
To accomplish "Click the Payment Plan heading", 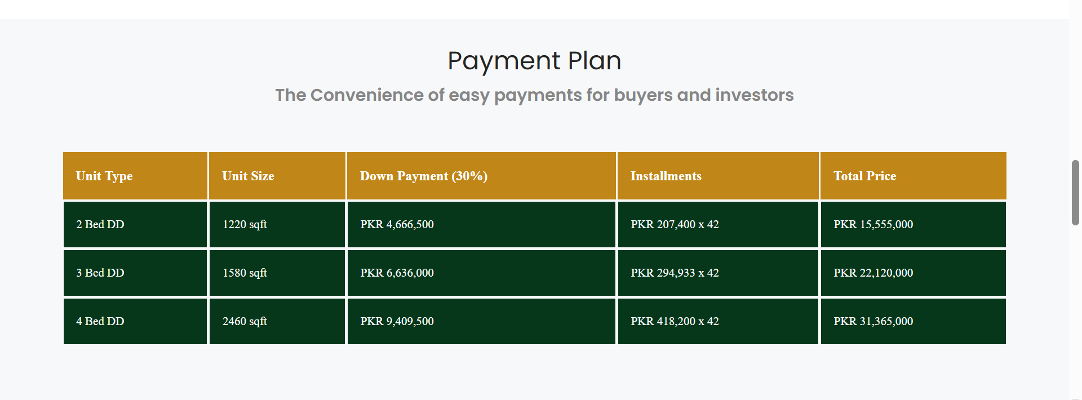I will tap(534, 61).
